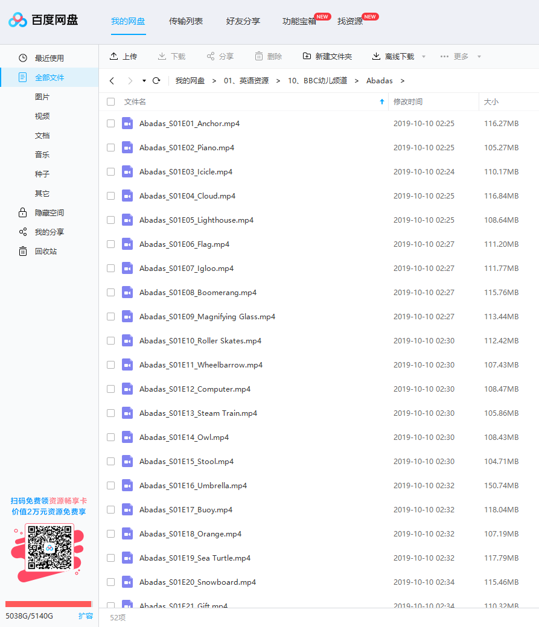The height and width of the screenshot is (627, 539).
Task: Open the Recycle Bin (回收站) in sidebar
Action: [x=45, y=251]
